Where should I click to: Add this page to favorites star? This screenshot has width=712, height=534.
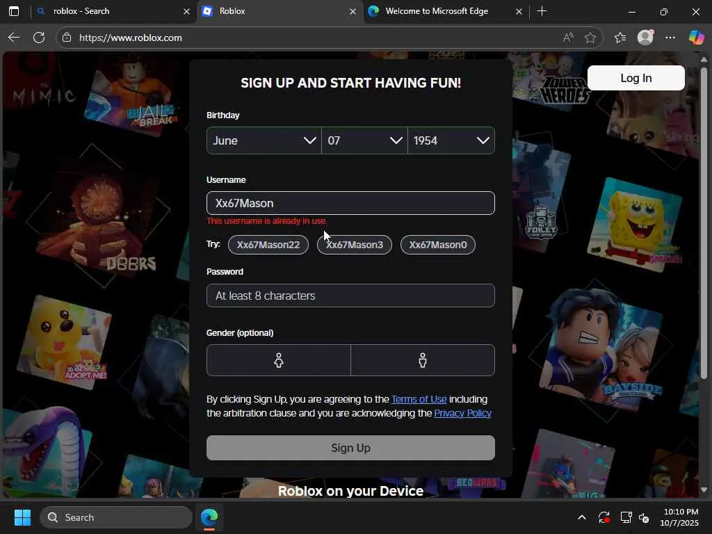pyautogui.click(x=590, y=38)
